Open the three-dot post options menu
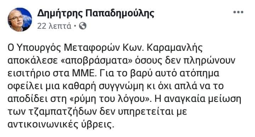 point(238,12)
